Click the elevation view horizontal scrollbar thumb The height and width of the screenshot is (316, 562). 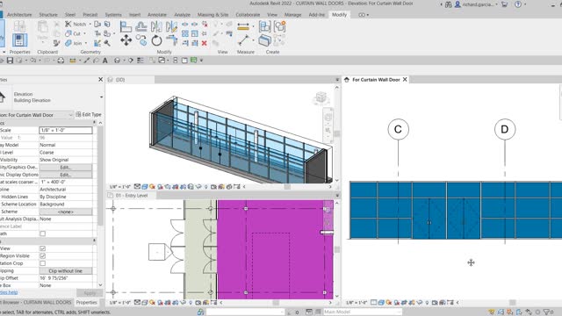pyautogui.click(x=513, y=303)
